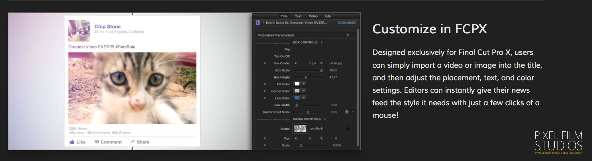592x161 pixels.
Task: Open the Text inspector tab
Action: click(298, 16)
